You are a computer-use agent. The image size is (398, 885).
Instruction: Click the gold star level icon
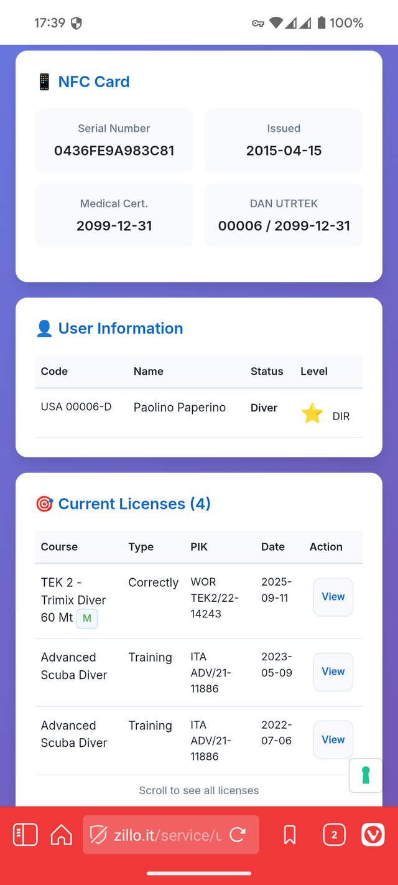[x=312, y=414]
